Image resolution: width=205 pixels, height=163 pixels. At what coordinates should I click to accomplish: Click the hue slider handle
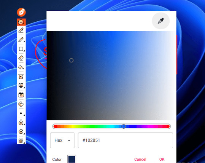tap(124, 126)
